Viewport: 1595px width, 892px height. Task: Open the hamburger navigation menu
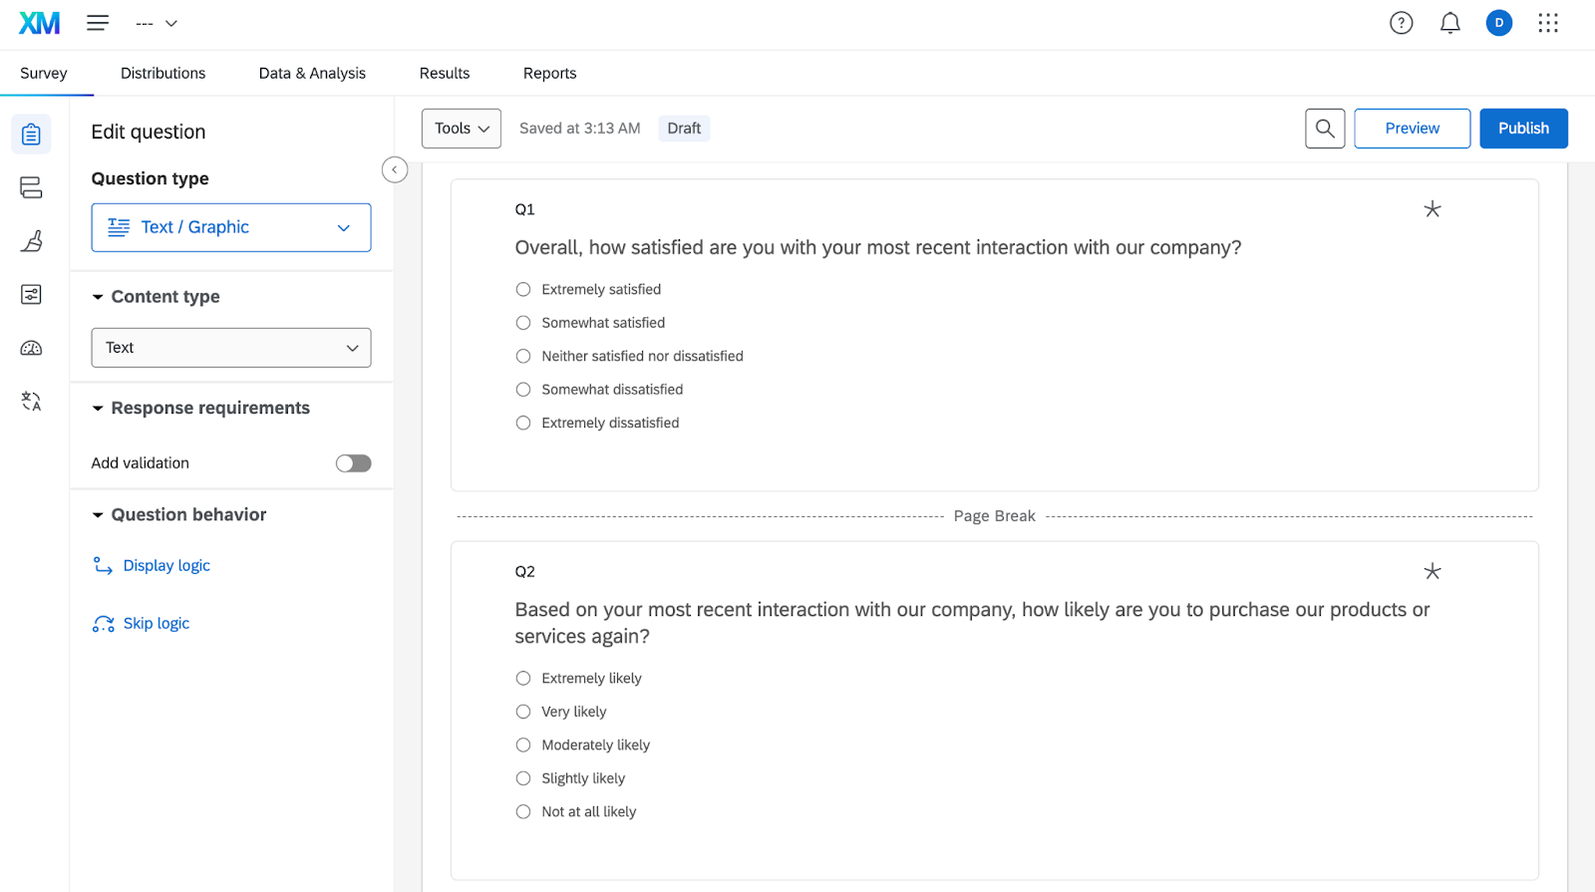[98, 23]
